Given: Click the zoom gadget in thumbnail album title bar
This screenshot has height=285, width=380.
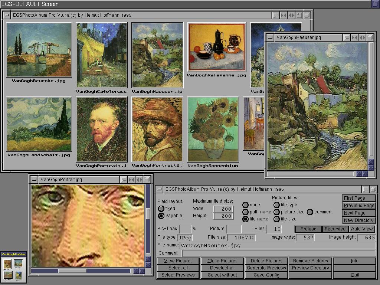Looking at the screenshot, I should (x=299, y=15).
